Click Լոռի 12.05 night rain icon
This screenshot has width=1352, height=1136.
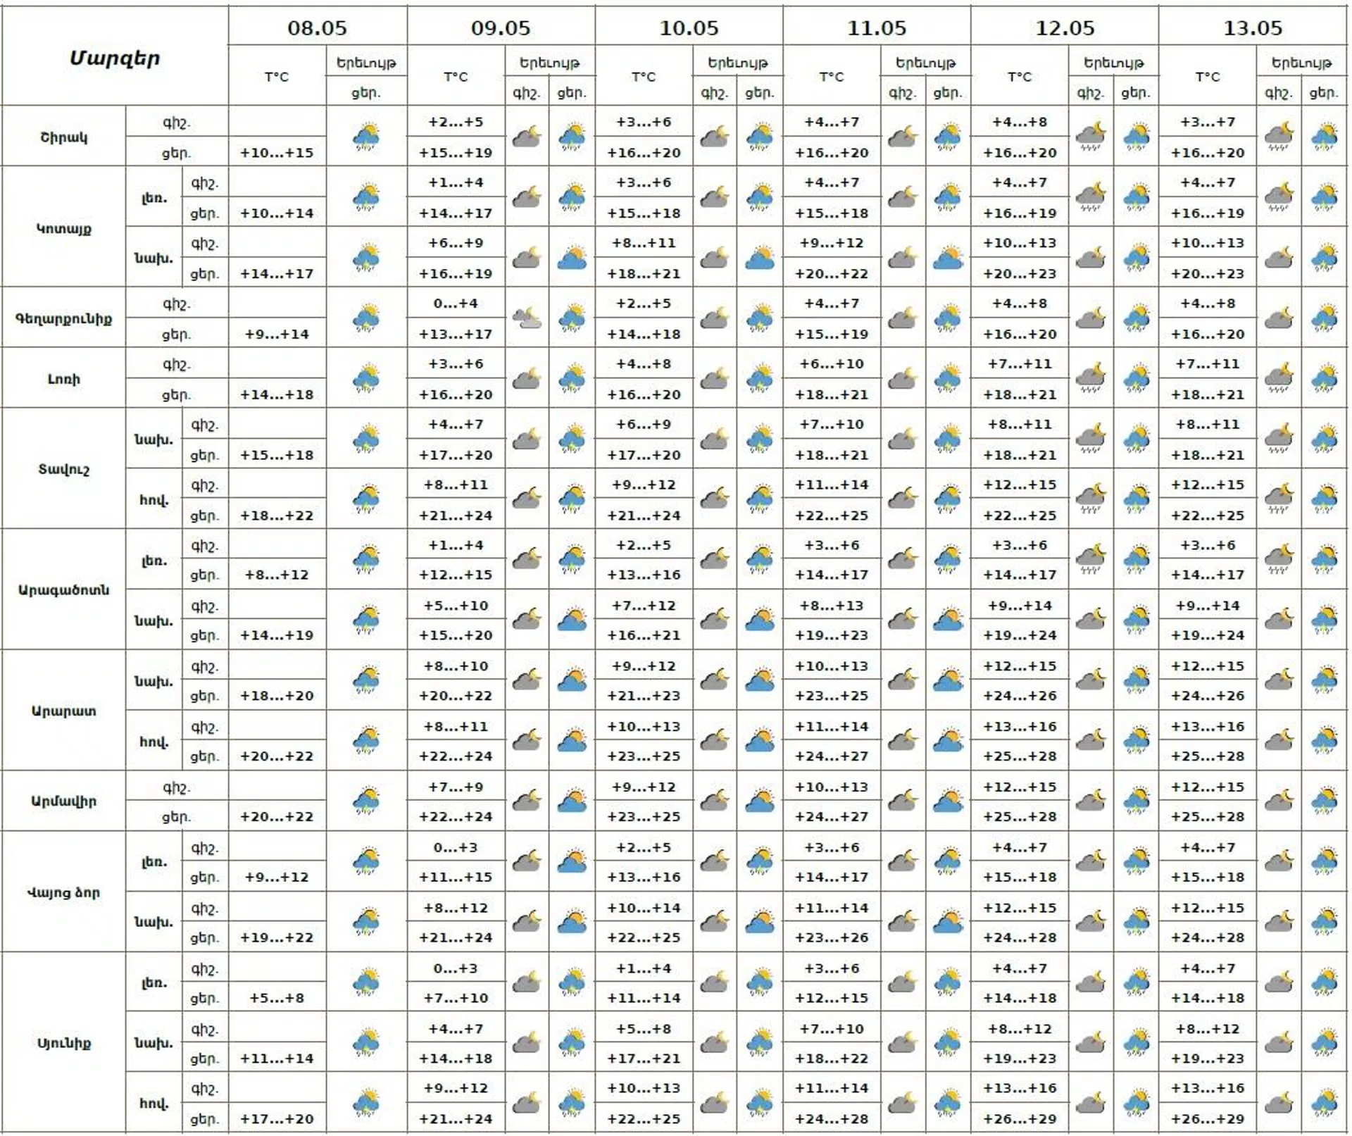point(1090,379)
